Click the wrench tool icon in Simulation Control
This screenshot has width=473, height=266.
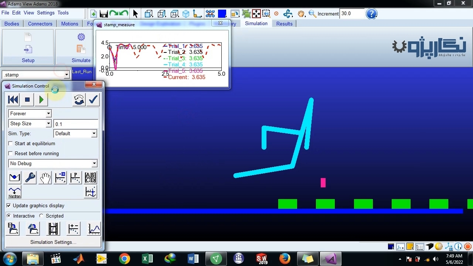(x=30, y=178)
